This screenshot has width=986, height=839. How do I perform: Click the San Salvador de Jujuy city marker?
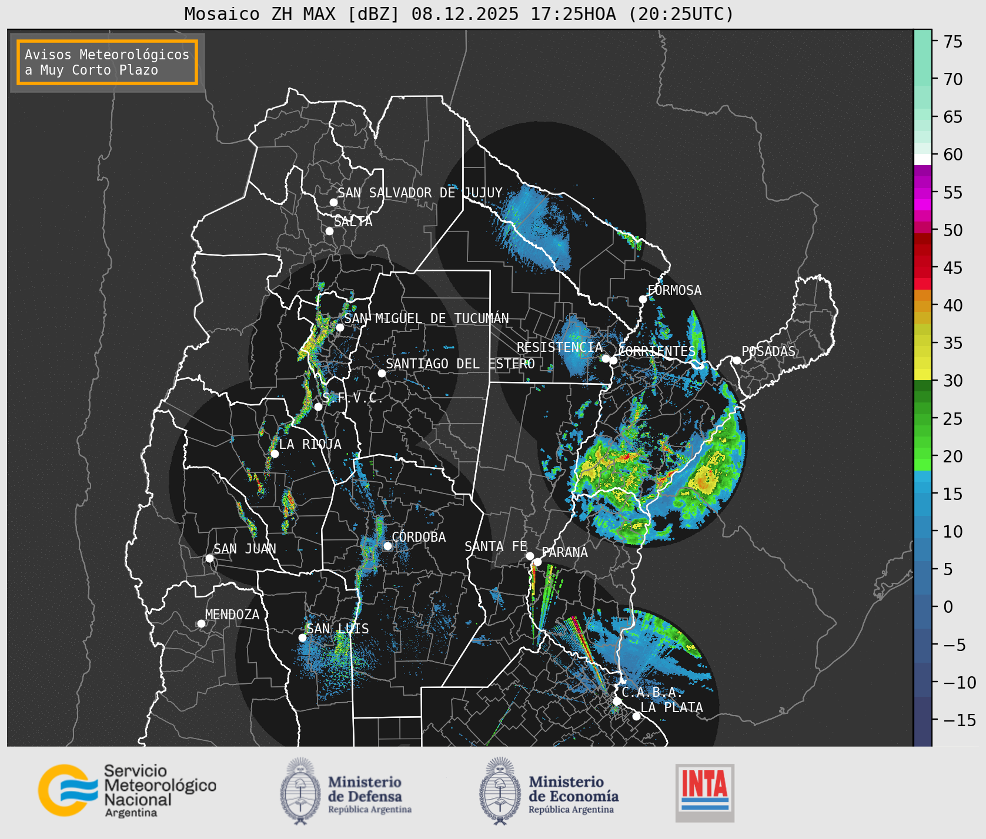[333, 202]
